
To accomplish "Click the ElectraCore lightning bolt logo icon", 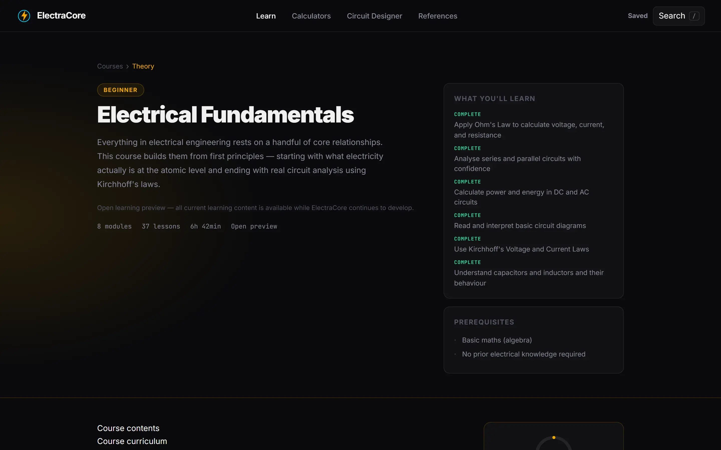I will click(24, 16).
